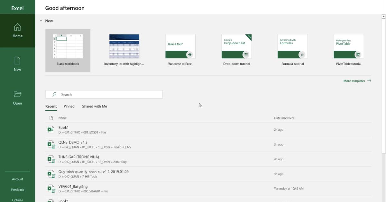Open Account settings

(x=17, y=179)
